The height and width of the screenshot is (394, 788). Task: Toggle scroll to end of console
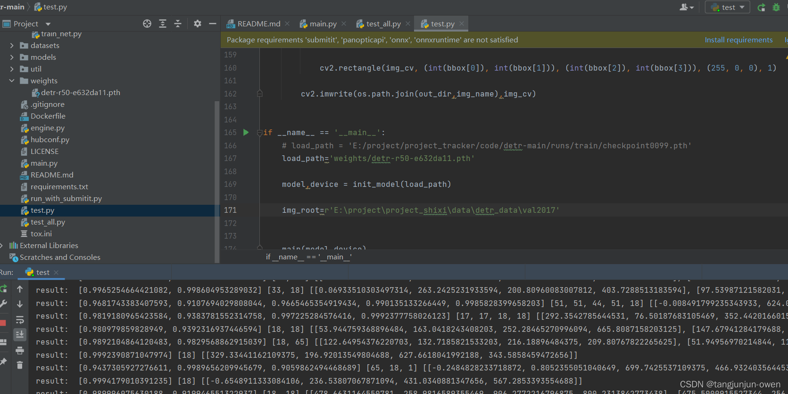click(x=20, y=335)
